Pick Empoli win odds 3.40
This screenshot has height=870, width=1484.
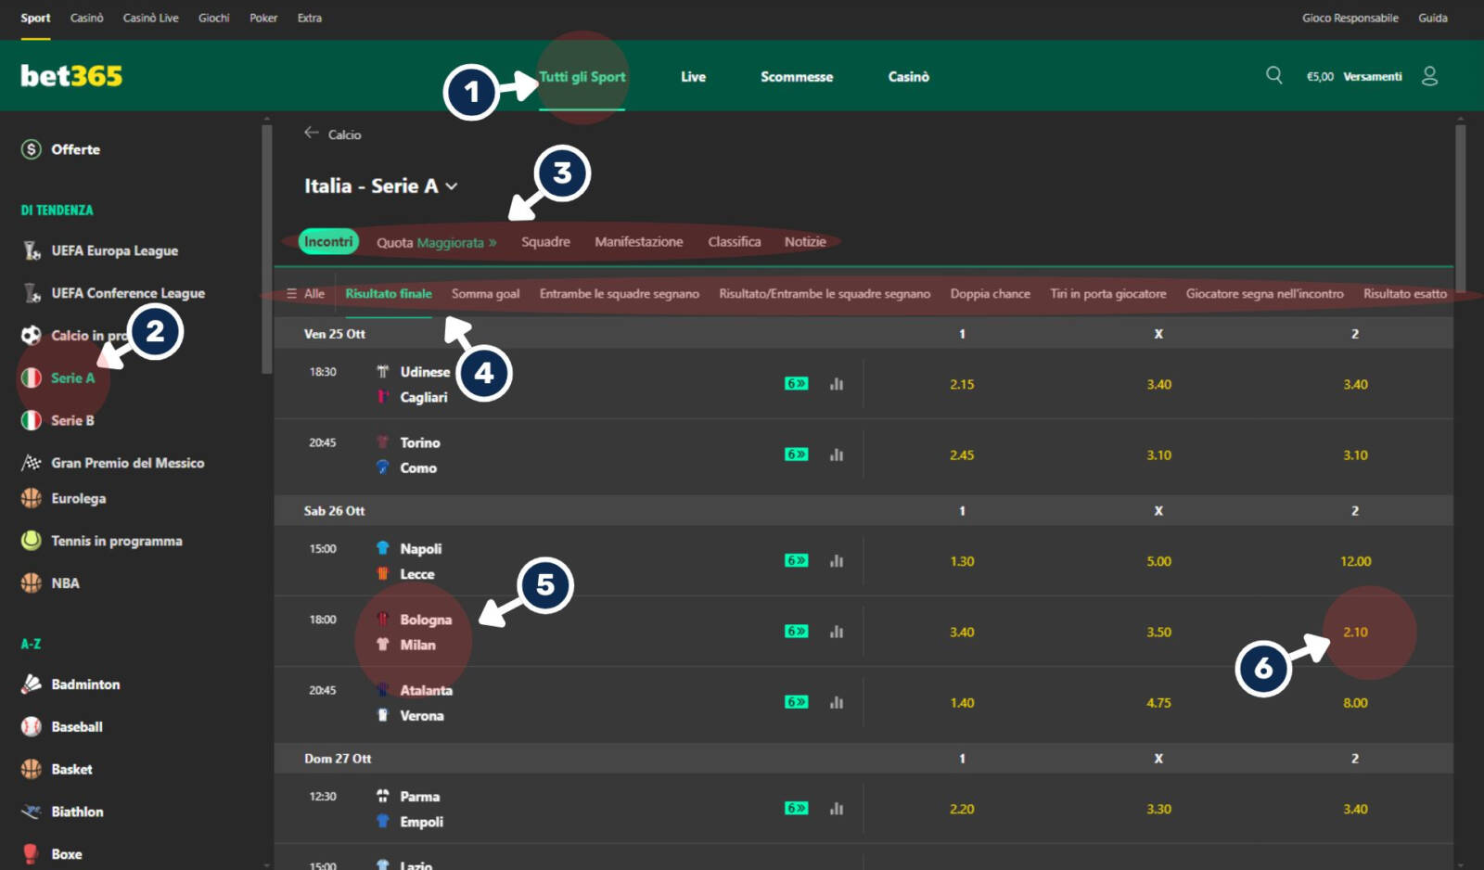tap(1355, 809)
